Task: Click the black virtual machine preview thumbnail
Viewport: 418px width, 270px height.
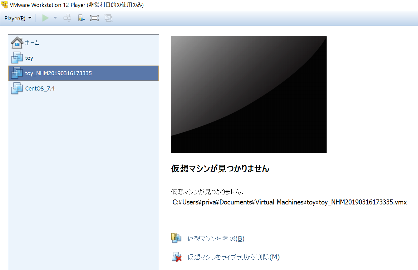Action: (x=248, y=94)
